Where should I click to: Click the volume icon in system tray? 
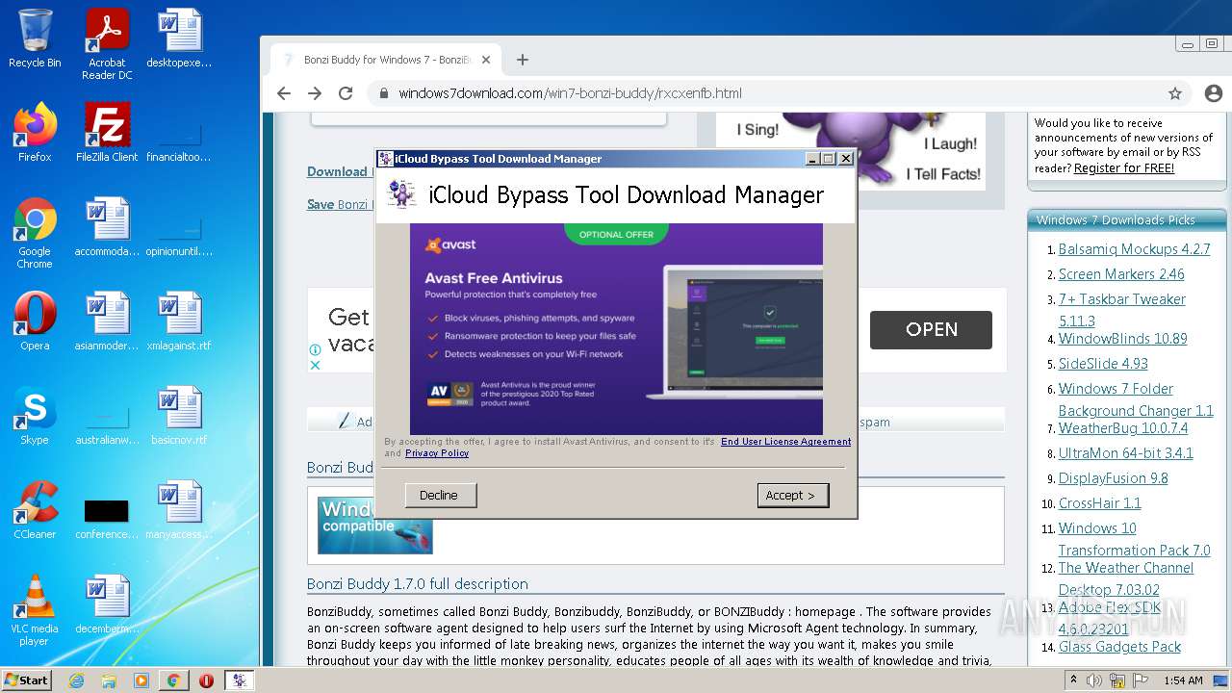pos(1095,680)
